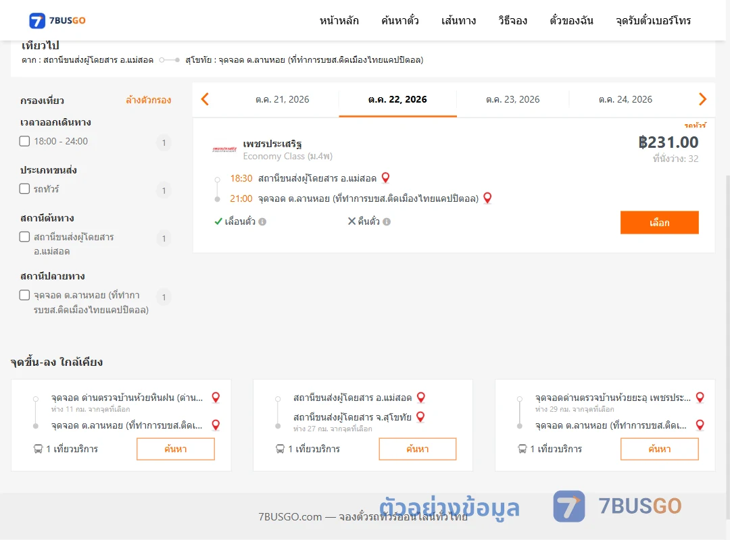Show info icon beside คืนตั๋ว
The width and height of the screenshot is (730, 540).
[387, 222]
